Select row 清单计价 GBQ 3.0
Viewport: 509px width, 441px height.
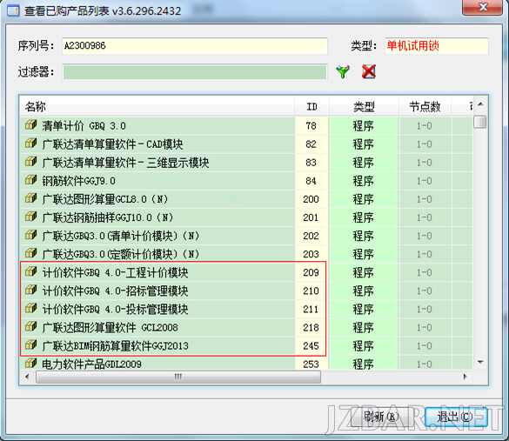click(x=246, y=125)
